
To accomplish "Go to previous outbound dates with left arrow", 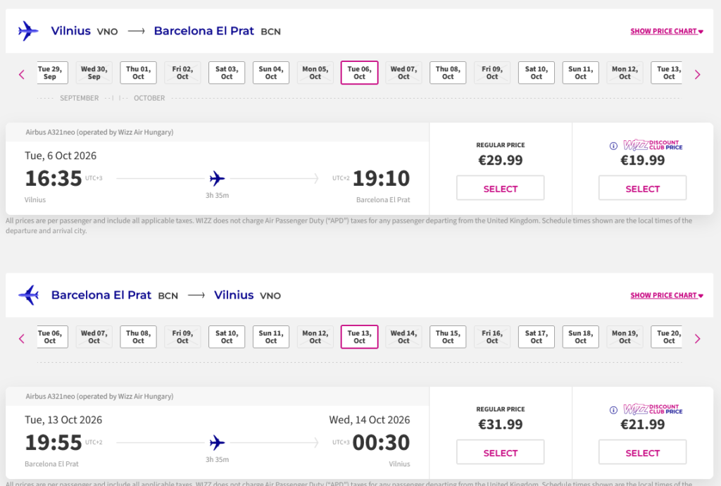I will click(22, 74).
